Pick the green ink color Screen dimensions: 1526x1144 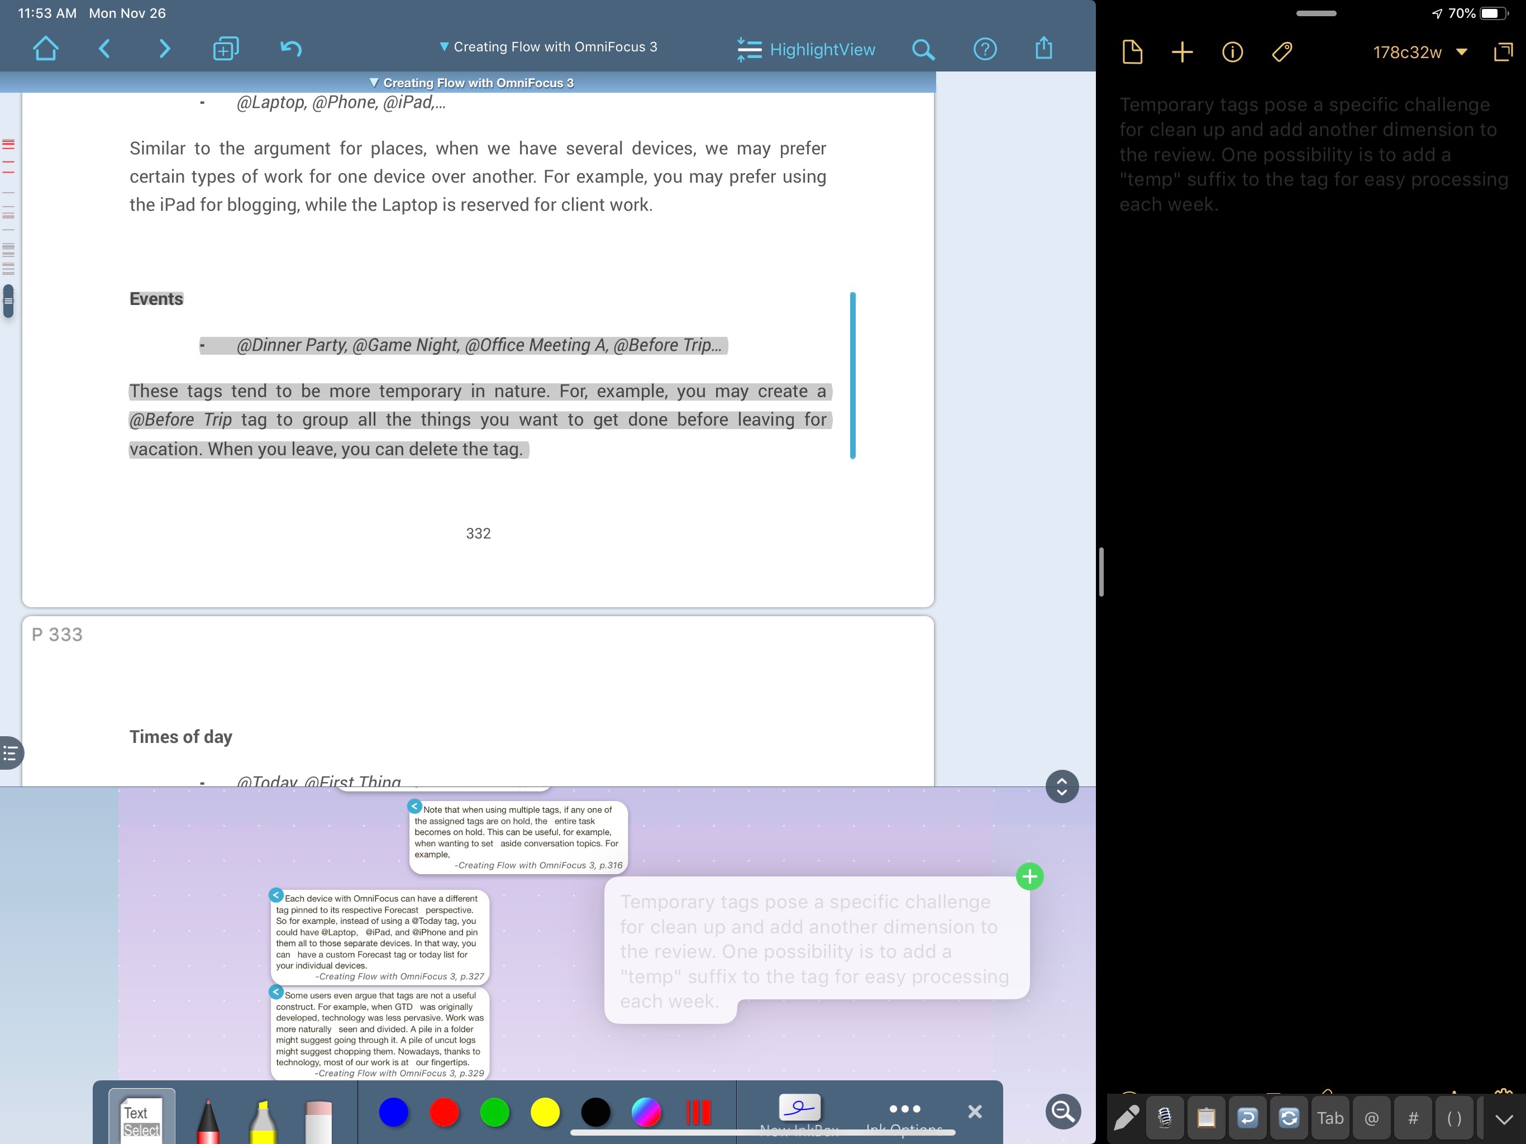click(494, 1112)
